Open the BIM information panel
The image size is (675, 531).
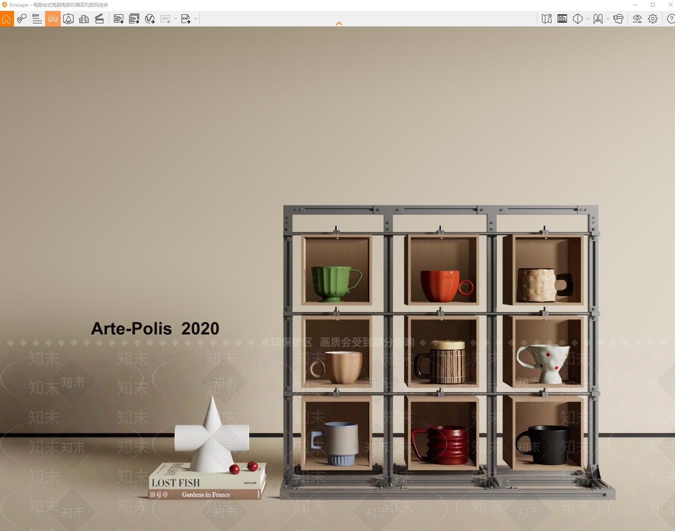(37, 19)
